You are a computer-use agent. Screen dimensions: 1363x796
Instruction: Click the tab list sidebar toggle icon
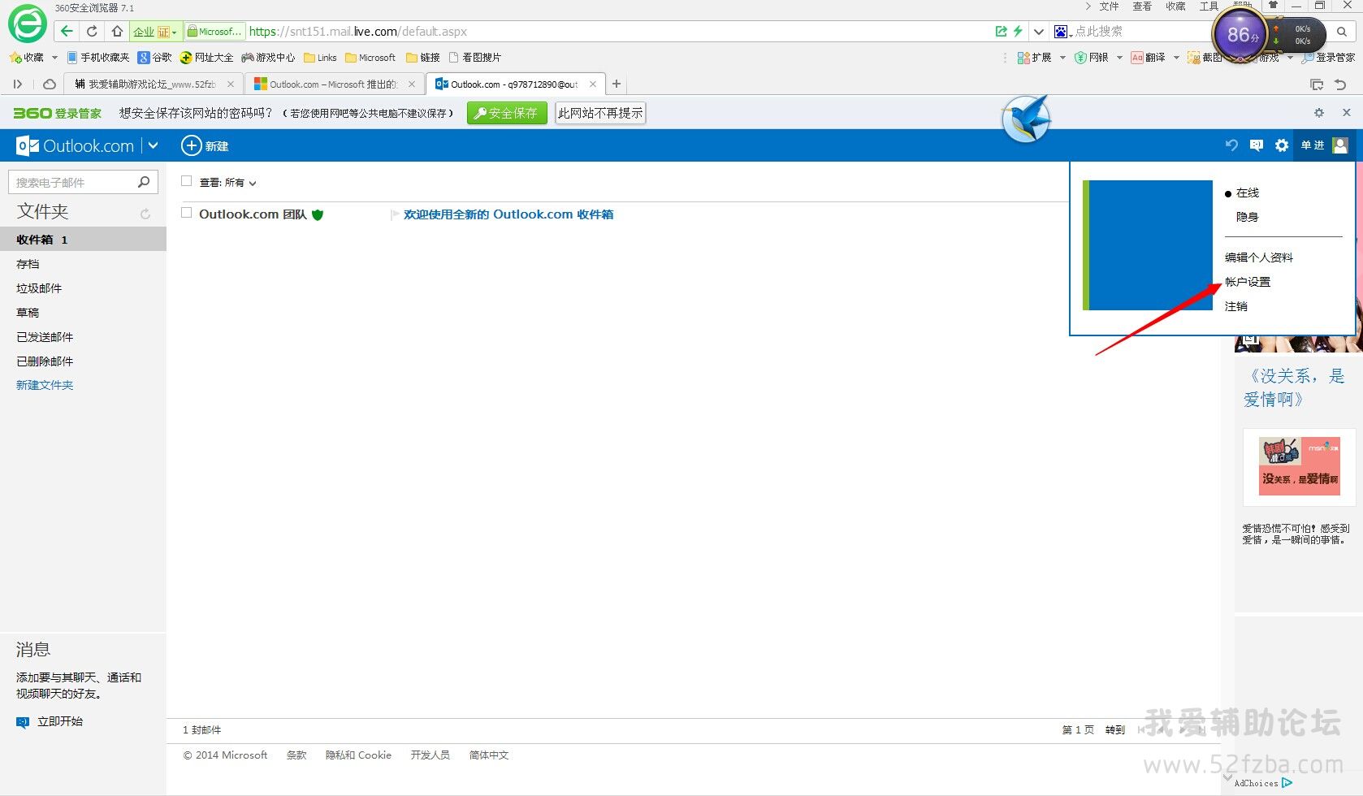[18, 84]
